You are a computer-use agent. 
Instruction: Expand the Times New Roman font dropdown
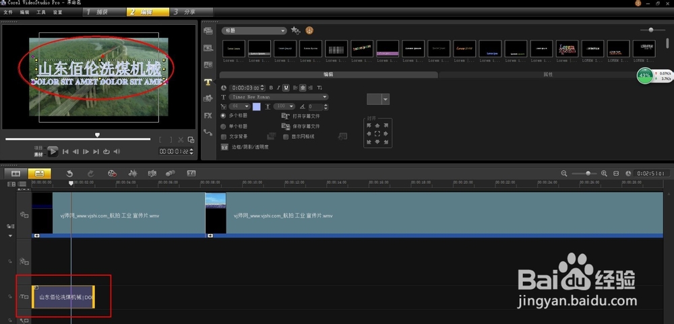click(x=325, y=97)
